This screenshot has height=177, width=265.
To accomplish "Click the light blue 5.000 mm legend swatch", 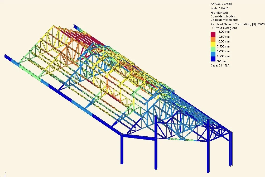I will [213, 54].
